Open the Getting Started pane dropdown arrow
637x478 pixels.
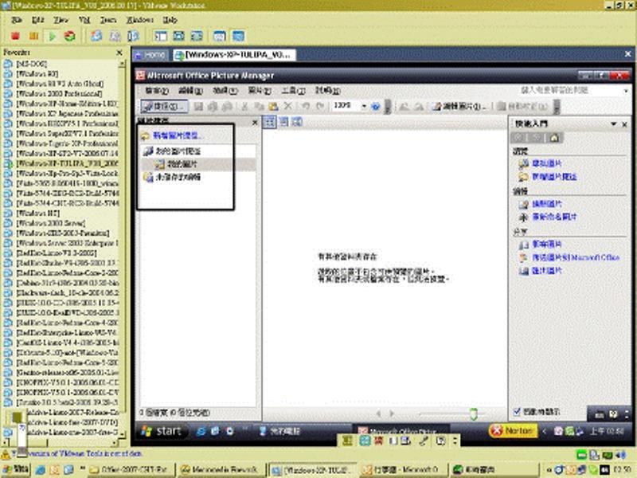click(x=613, y=124)
